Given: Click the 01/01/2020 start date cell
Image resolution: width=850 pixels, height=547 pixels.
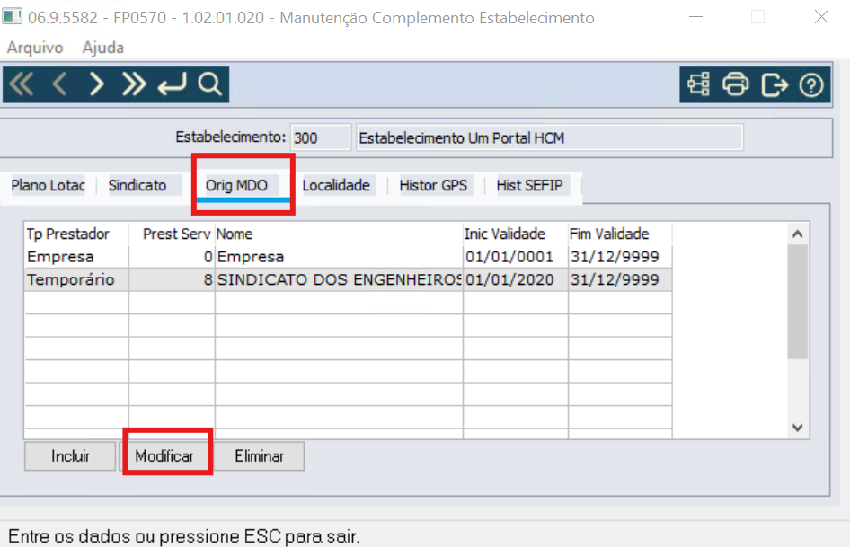Looking at the screenshot, I should pyautogui.click(x=516, y=279).
